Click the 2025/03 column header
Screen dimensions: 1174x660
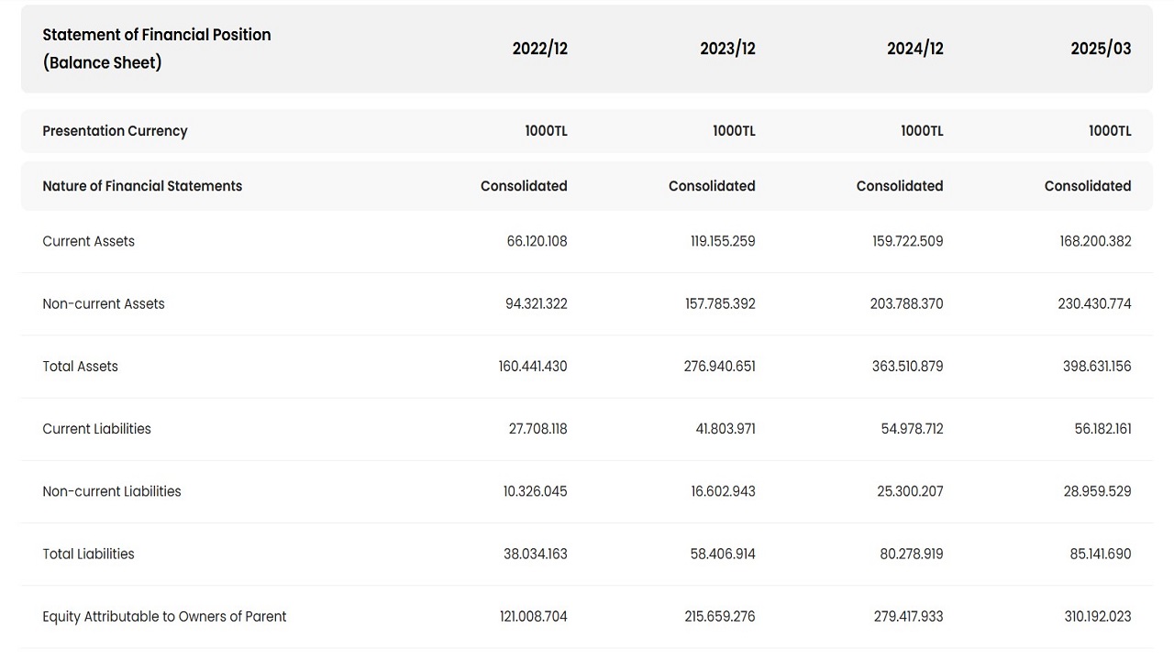(x=1101, y=49)
